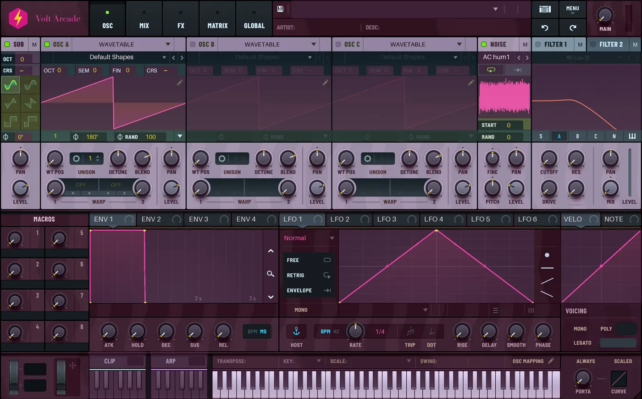The image size is (642, 399).
Task: Open the preset browser list icon
Action: point(545,9)
